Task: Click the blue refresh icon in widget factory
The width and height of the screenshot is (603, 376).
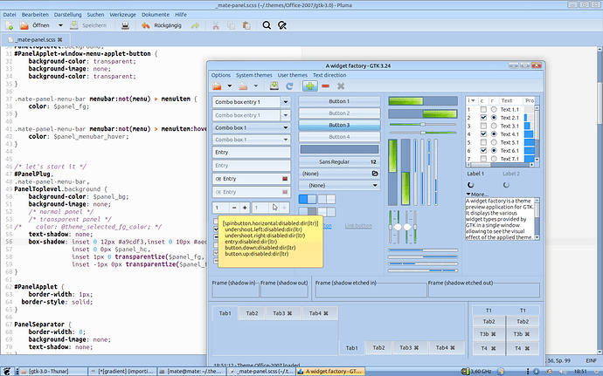Action: point(289,86)
